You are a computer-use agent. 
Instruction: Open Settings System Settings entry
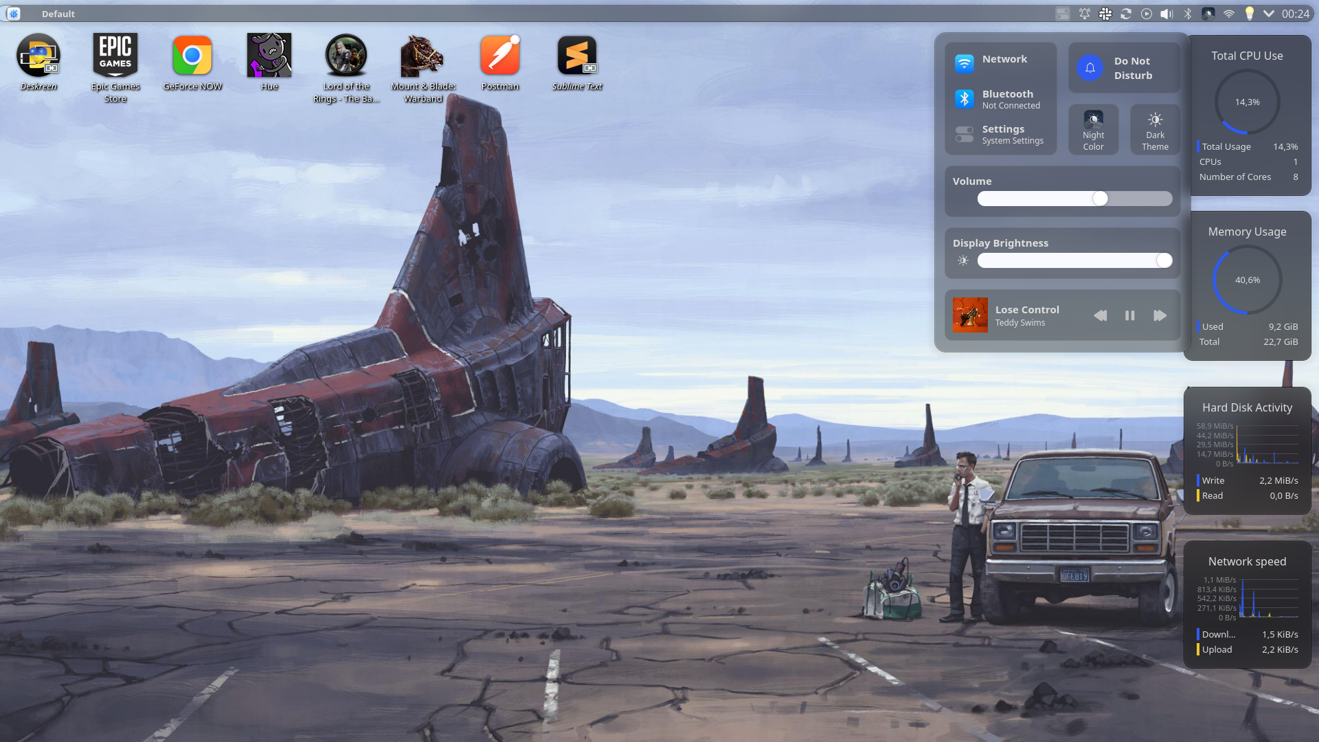point(1000,134)
